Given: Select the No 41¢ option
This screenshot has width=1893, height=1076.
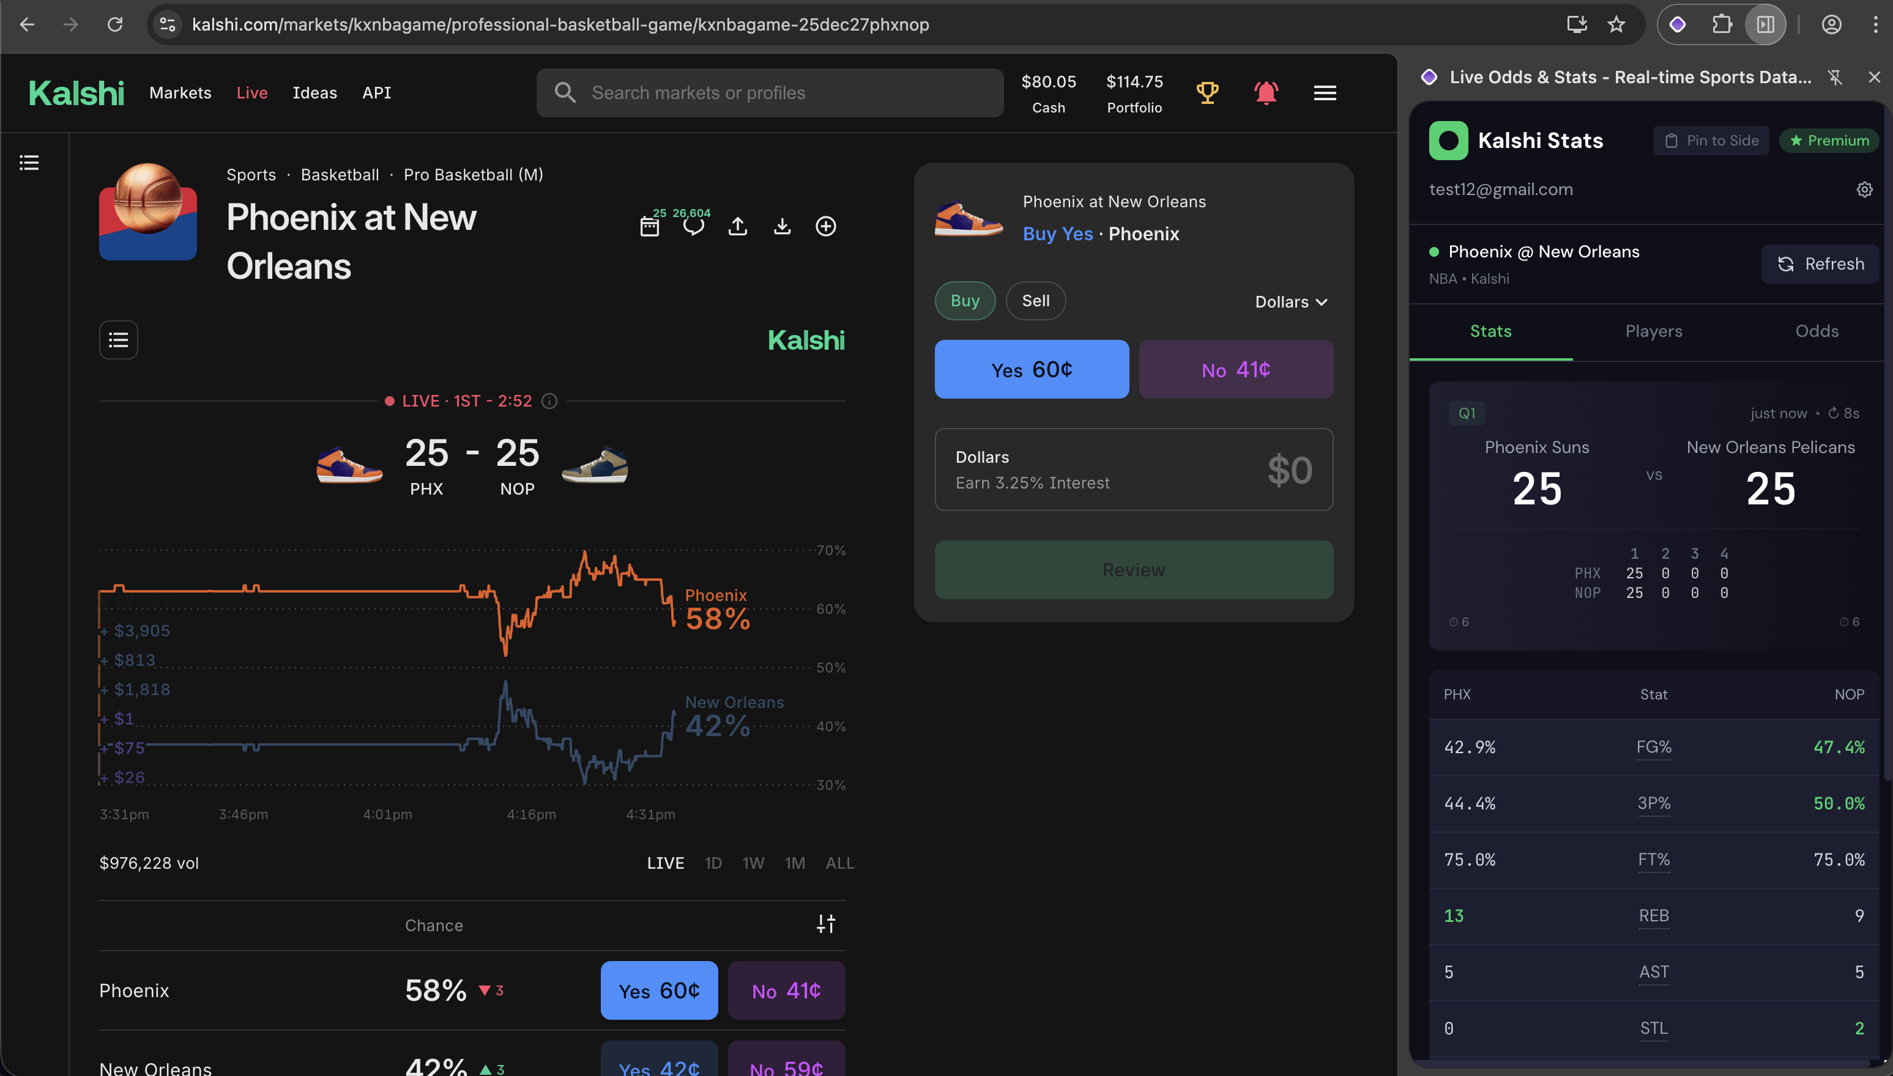Looking at the screenshot, I should click(x=1235, y=369).
